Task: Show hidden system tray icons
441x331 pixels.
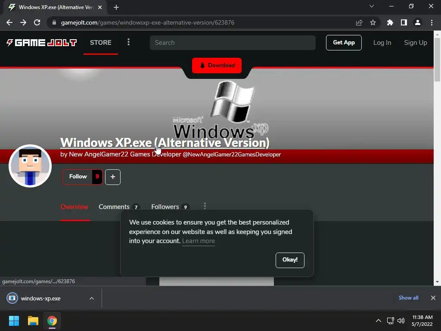Action: pyautogui.click(x=379, y=321)
